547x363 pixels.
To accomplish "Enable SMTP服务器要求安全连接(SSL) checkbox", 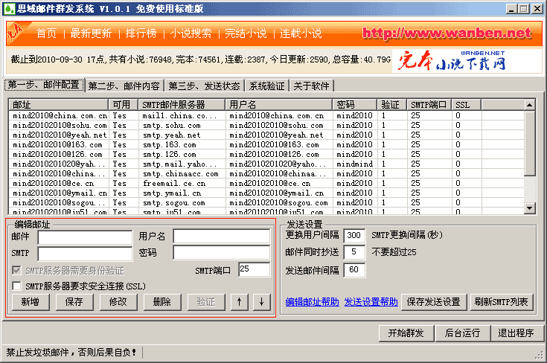I will pyautogui.click(x=17, y=286).
